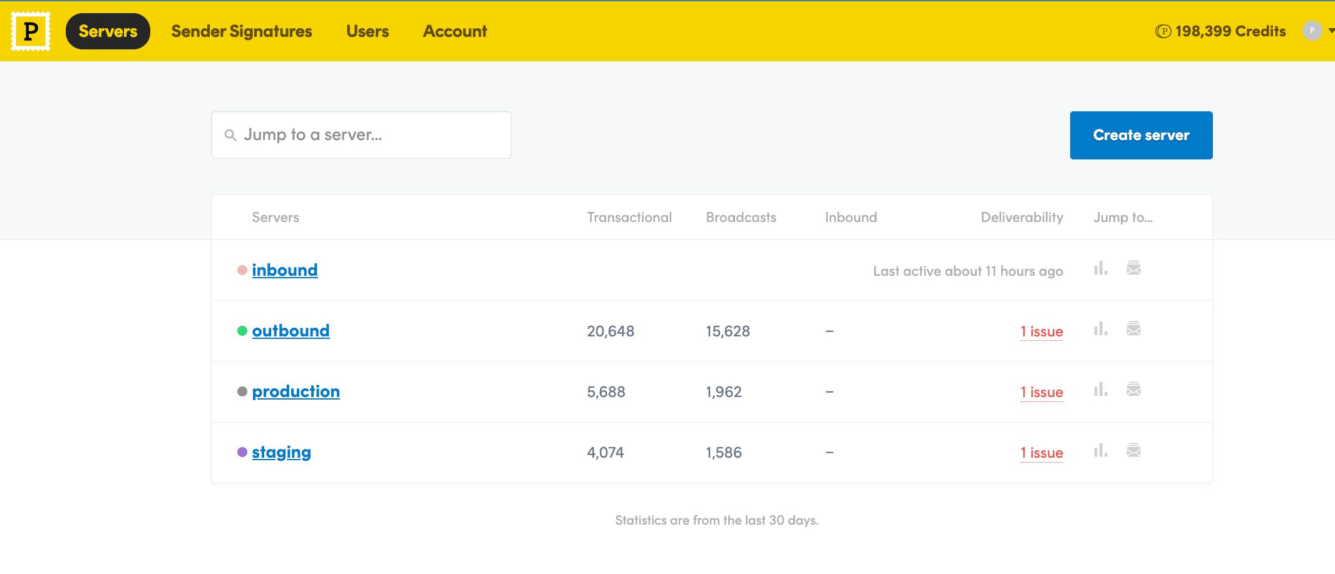
Task: View the 1 issue for staging
Action: pyautogui.click(x=1041, y=451)
